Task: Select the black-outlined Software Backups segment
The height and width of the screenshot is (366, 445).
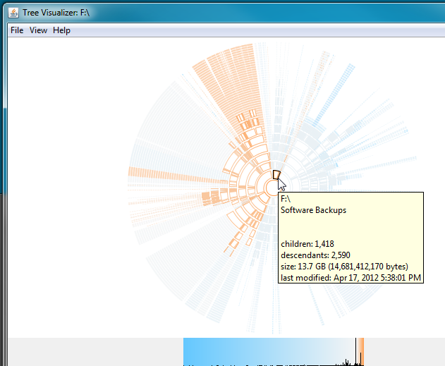Action: tap(276, 175)
